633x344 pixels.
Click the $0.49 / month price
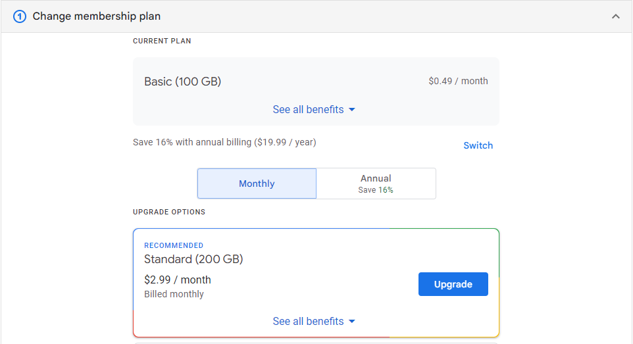(x=458, y=82)
